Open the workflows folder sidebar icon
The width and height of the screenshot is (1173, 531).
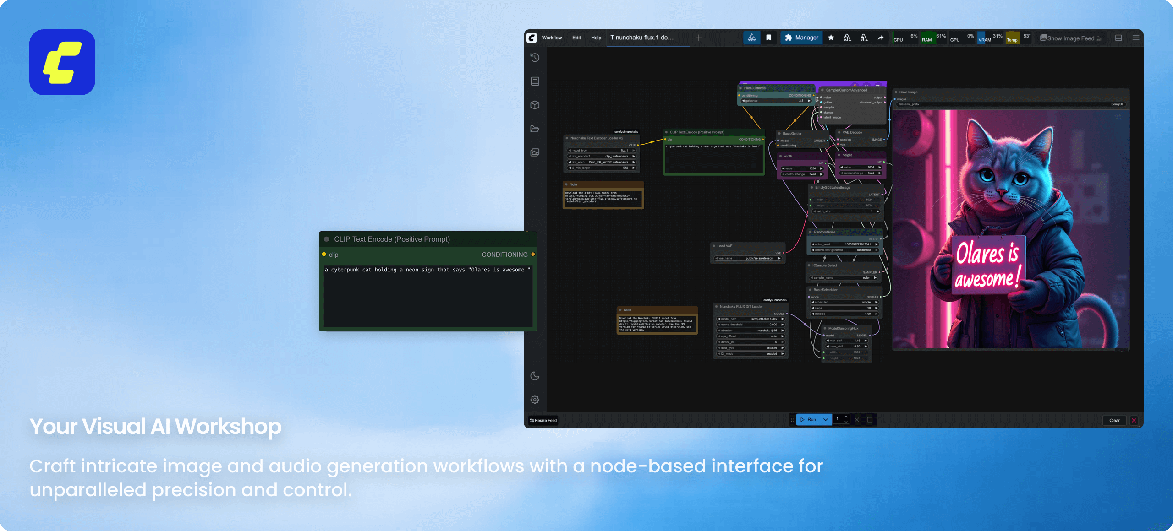(x=535, y=129)
